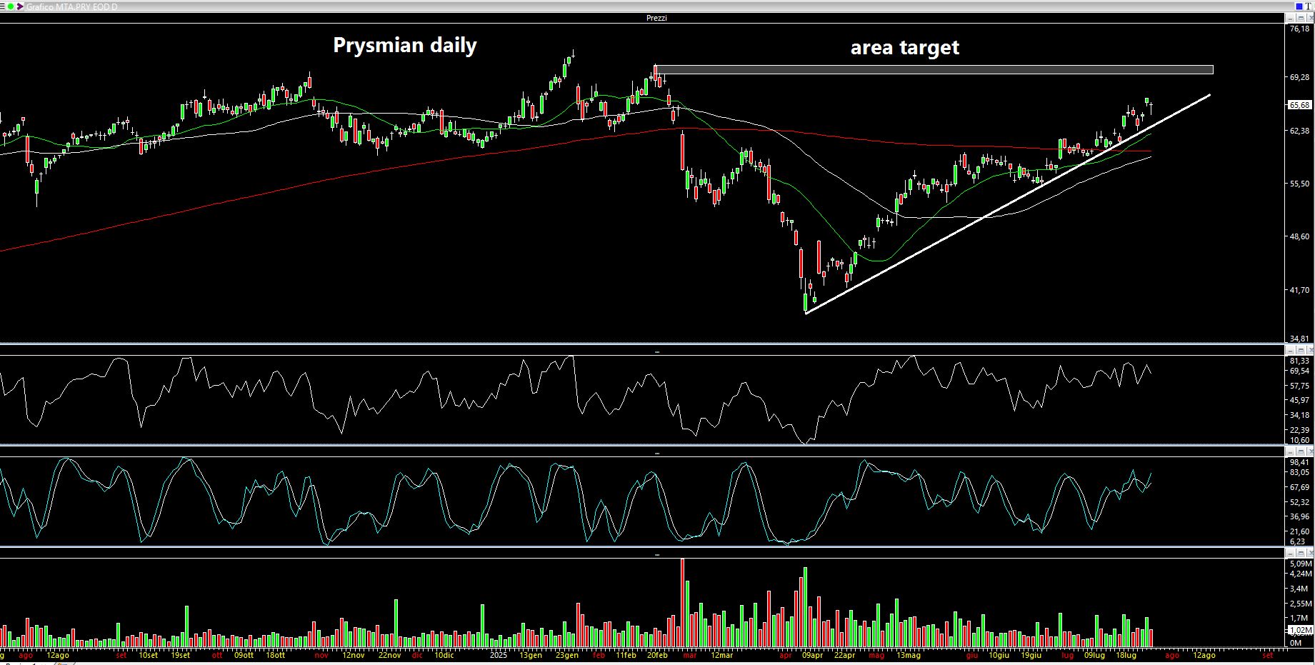This screenshot has height=665, width=1315.
Task: Click the 76,18 price axis label
Action: [x=1299, y=29]
